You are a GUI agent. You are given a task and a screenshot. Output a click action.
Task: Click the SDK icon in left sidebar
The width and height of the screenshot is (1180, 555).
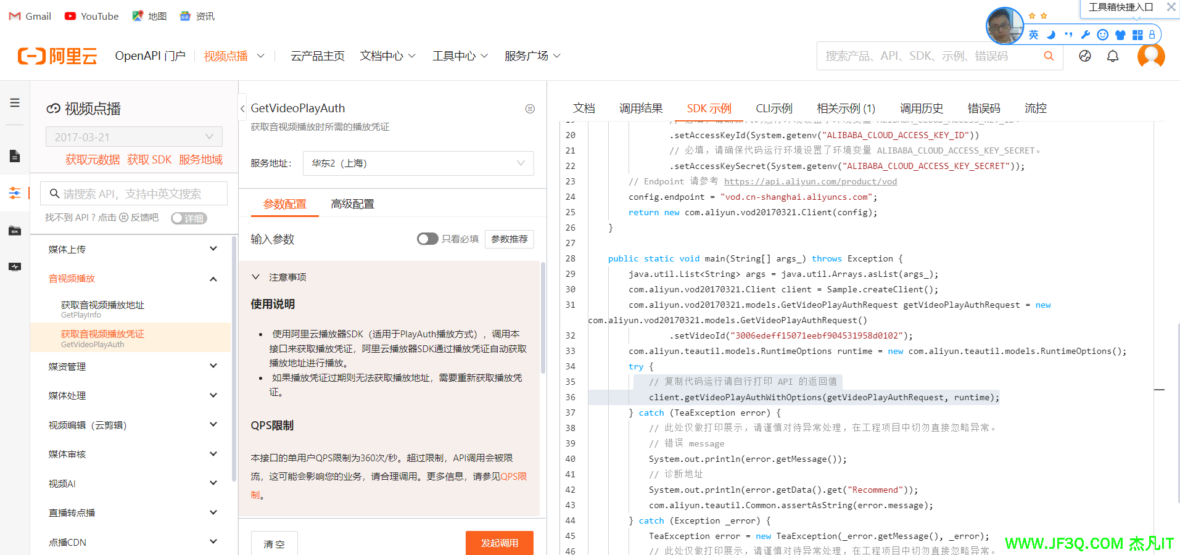[15, 231]
